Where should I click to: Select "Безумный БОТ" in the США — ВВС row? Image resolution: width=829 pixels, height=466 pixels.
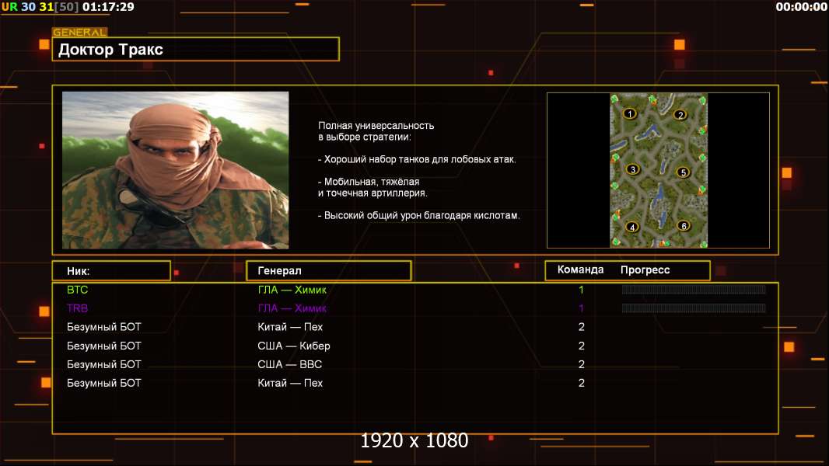click(x=103, y=364)
